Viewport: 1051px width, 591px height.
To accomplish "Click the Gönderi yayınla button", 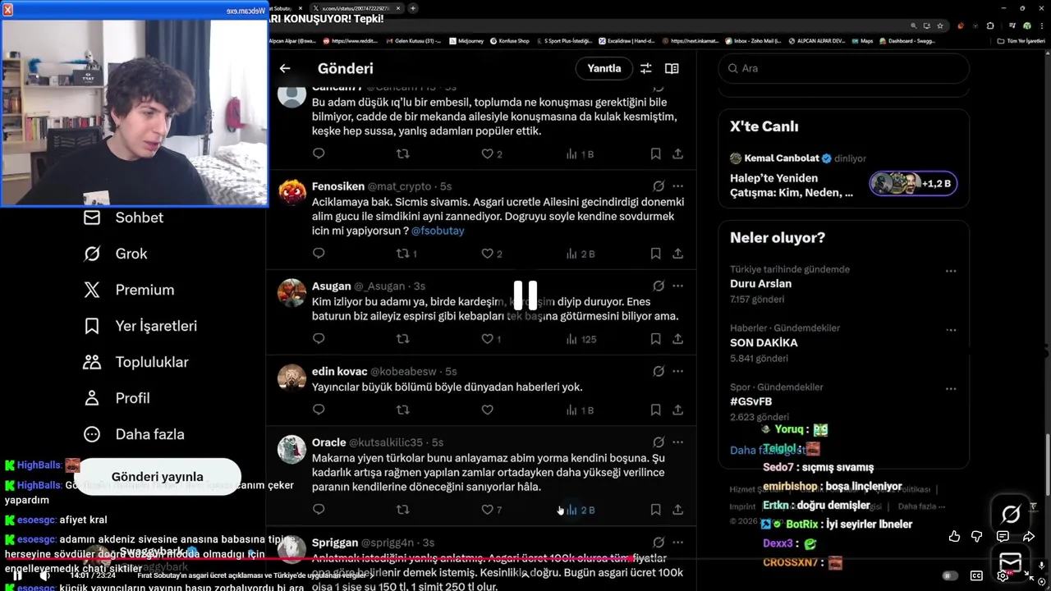I will (x=157, y=477).
